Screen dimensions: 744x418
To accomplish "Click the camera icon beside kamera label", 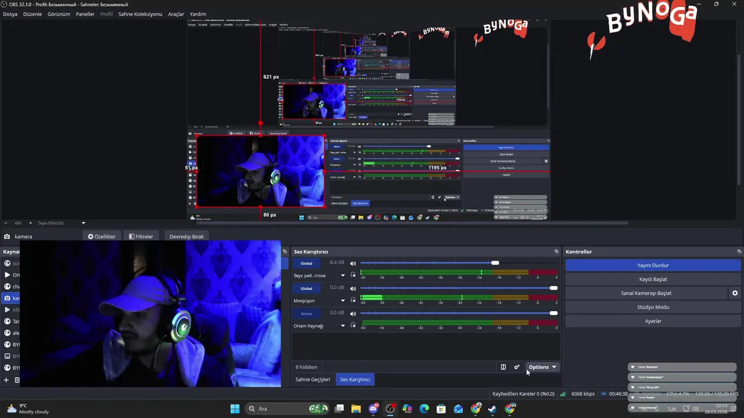I will point(7,237).
